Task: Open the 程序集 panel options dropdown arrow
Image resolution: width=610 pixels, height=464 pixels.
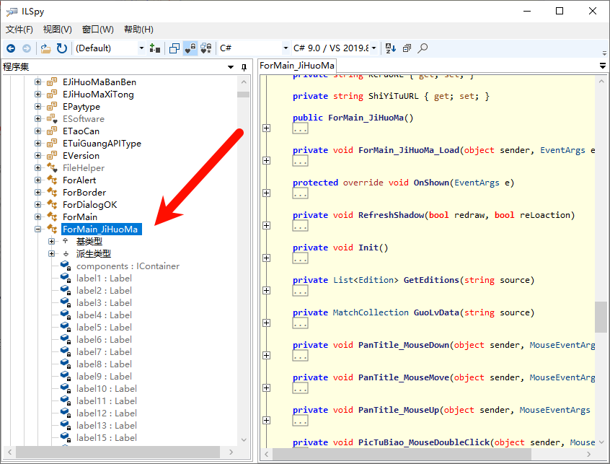Action: [231, 67]
